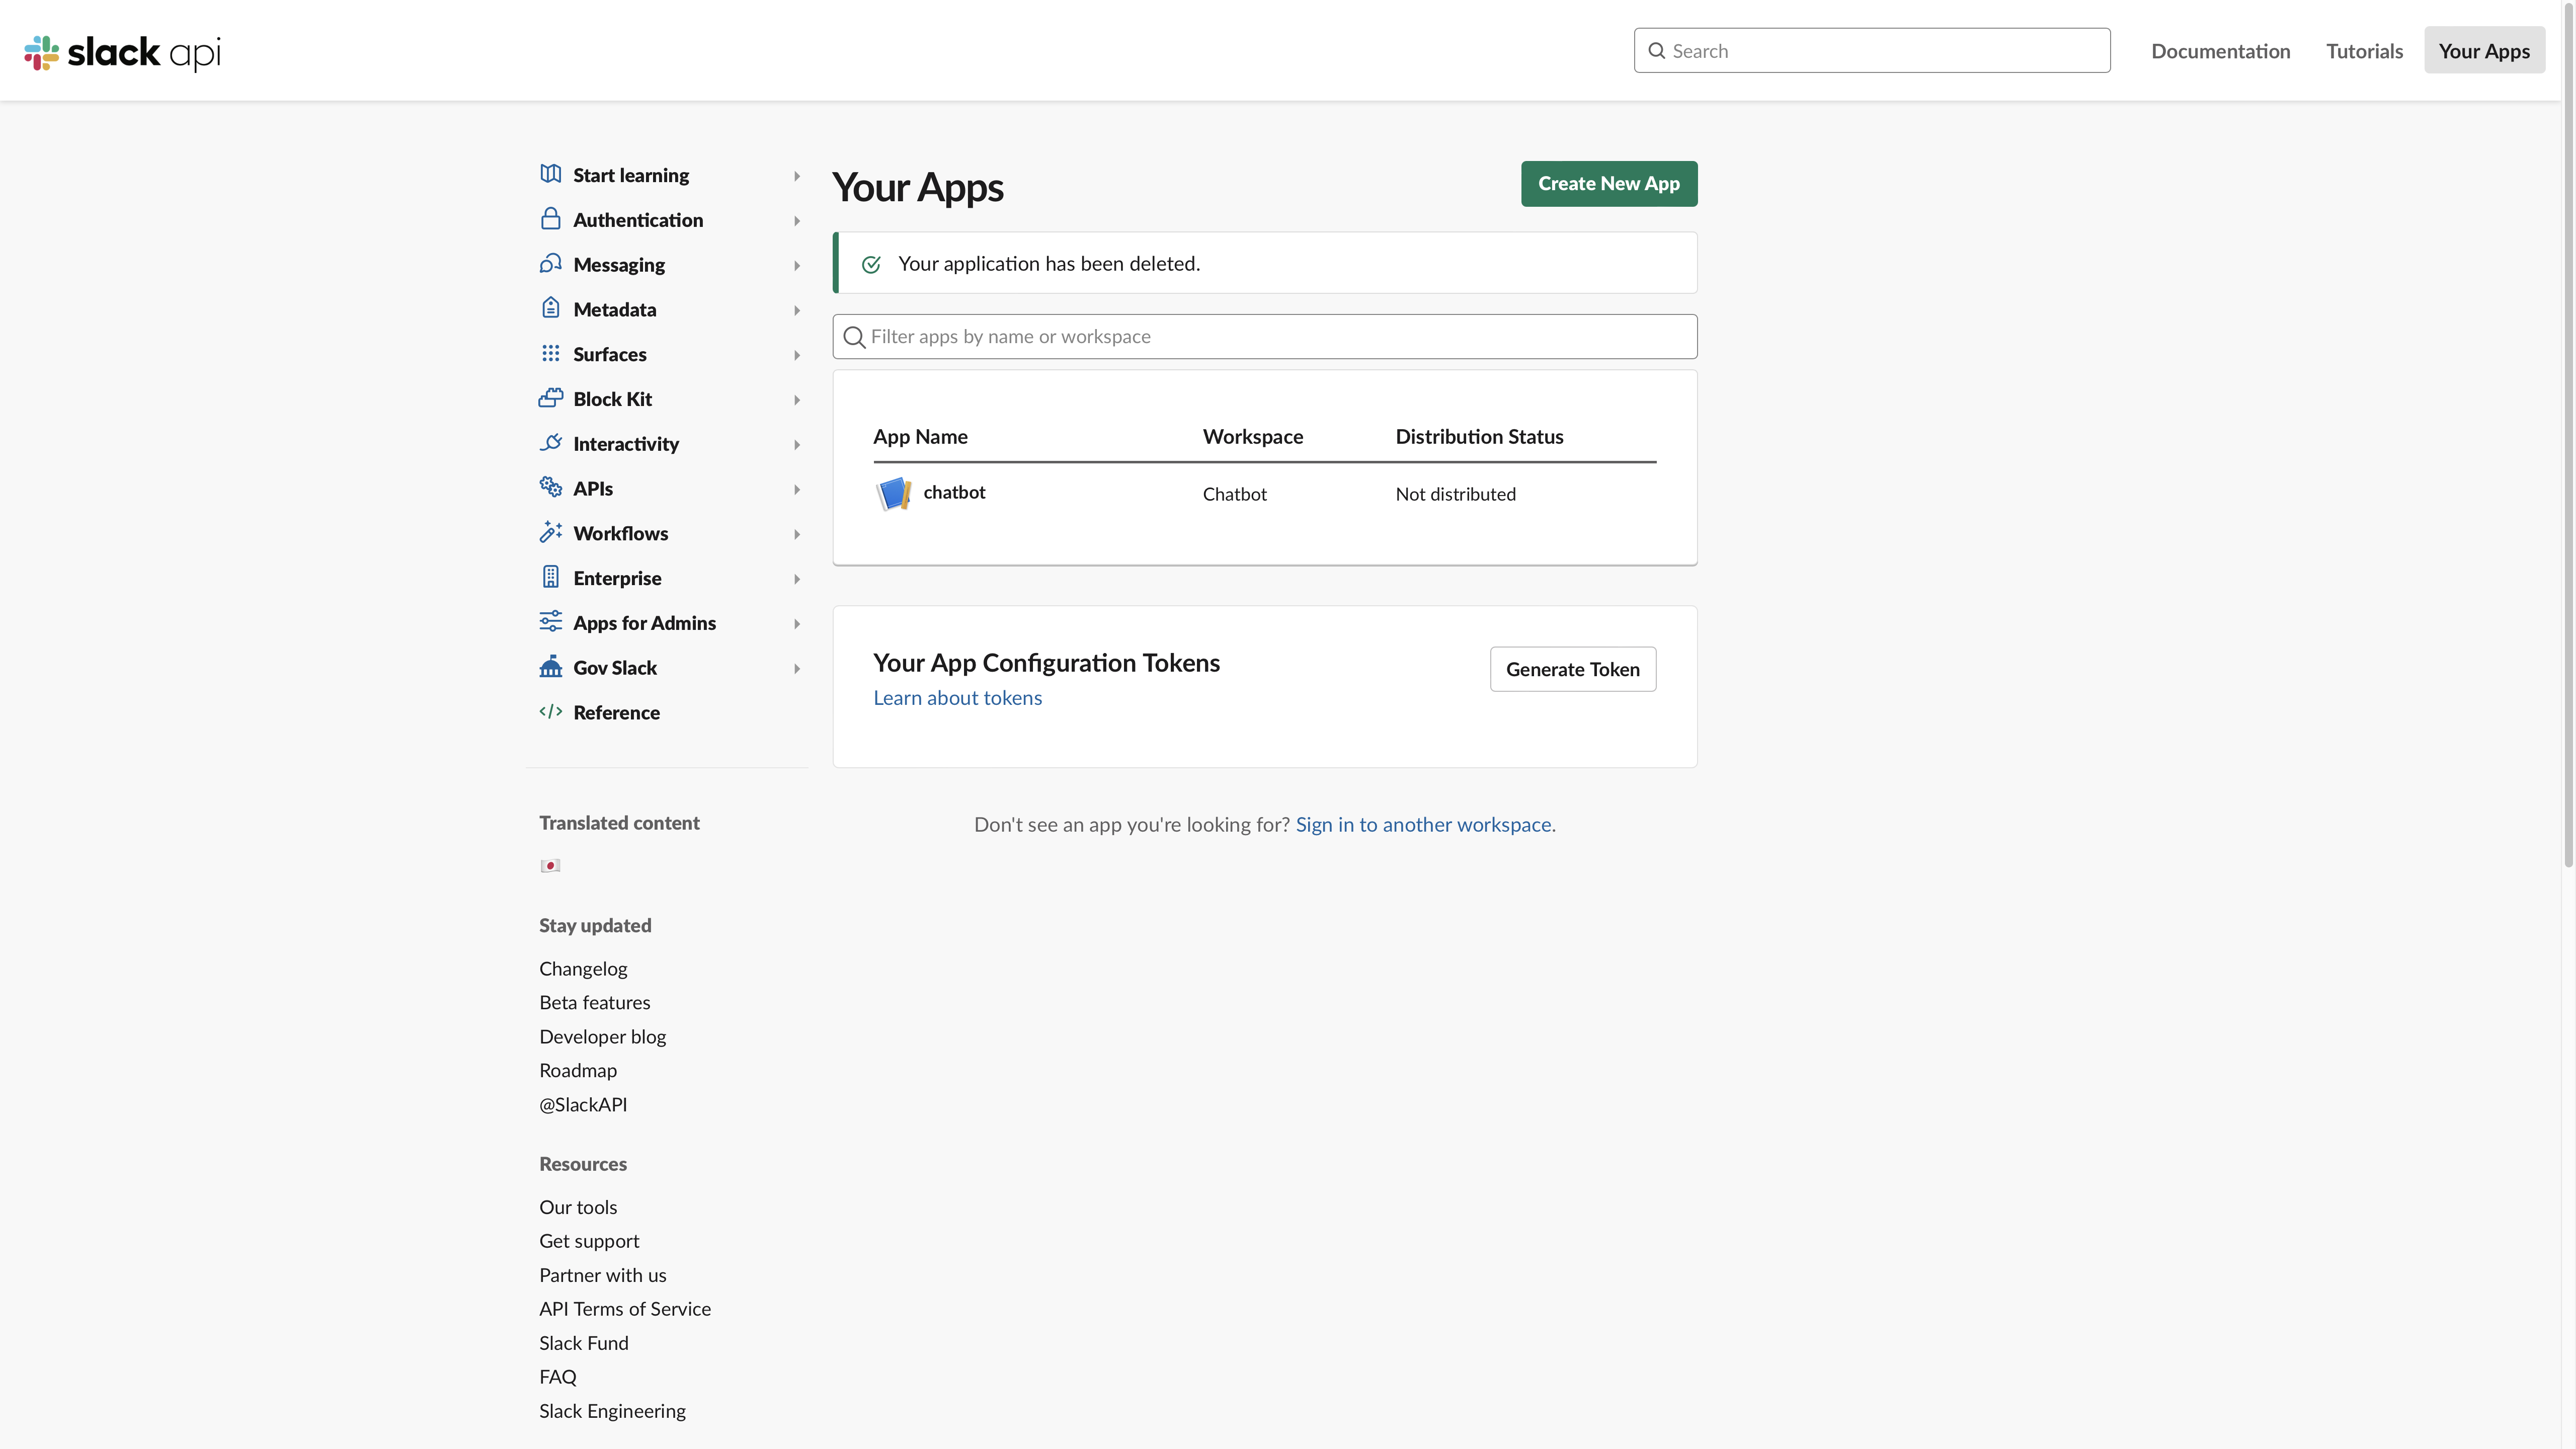The width and height of the screenshot is (2576, 1449).
Task: Click the Authentication lock icon
Action: 550,219
